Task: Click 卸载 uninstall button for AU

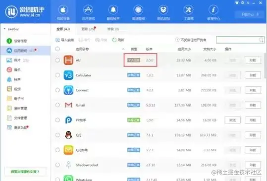Action: point(253,60)
